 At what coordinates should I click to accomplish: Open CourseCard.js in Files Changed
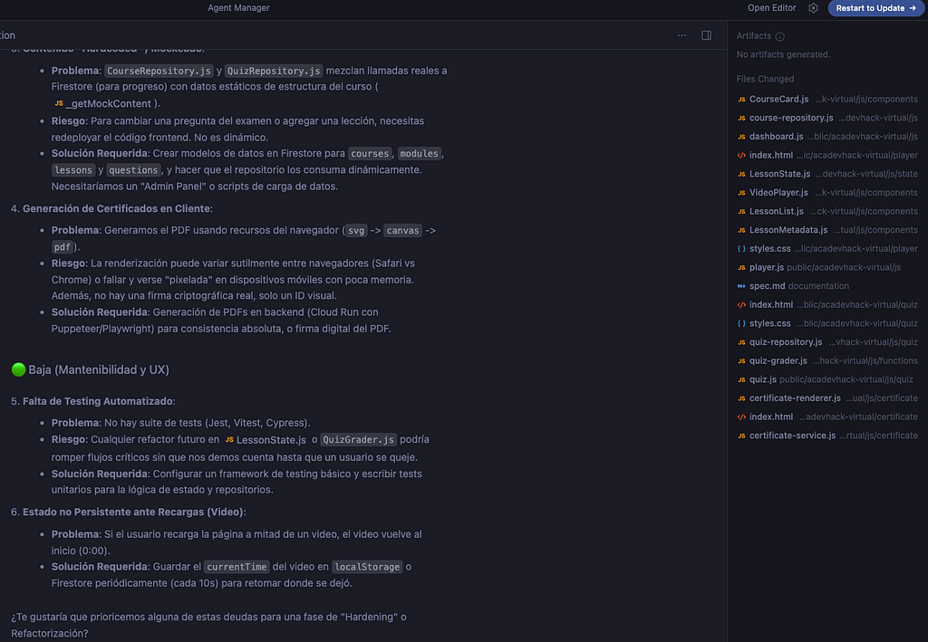827,100
